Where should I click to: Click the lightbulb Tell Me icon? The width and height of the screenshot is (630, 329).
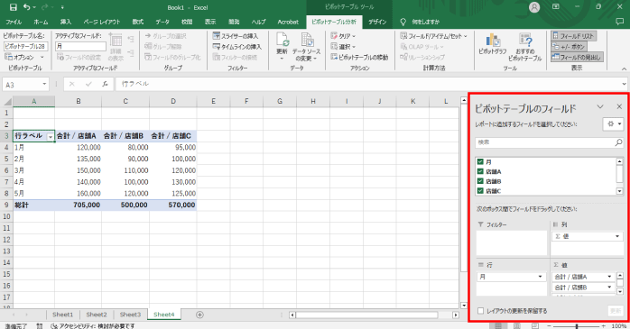pyautogui.click(x=403, y=22)
